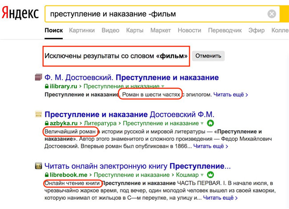This screenshot has width=289, height=209.
Task: Open the ilibrary.ru breadcrumb 'Преступление и наказание'
Action: pos(121,86)
